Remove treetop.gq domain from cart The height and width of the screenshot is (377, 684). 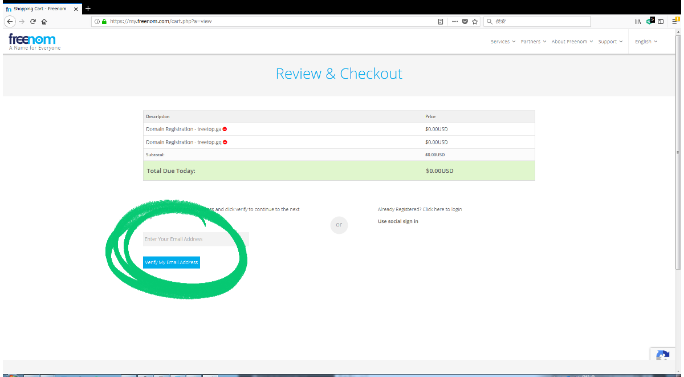(225, 142)
